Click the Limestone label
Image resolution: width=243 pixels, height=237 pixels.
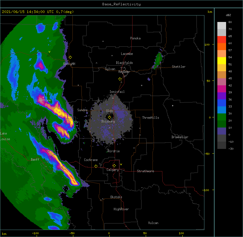[43, 100]
